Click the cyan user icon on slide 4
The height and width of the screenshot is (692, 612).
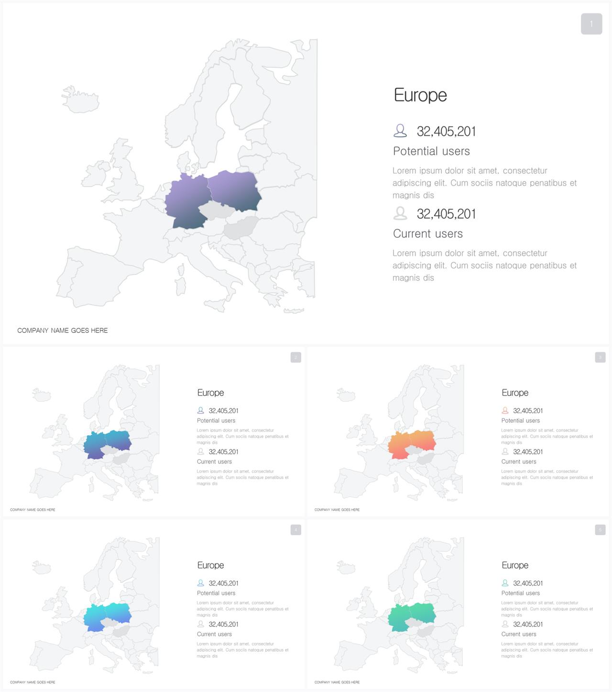(x=200, y=583)
